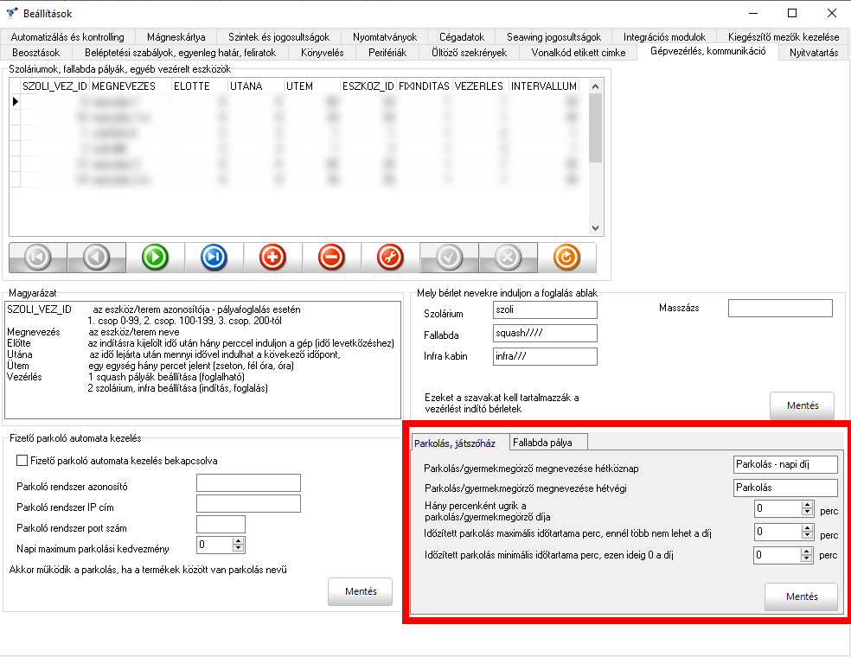851x657 pixels.
Task: Select the Nyomtatványok tab
Action: pos(385,37)
